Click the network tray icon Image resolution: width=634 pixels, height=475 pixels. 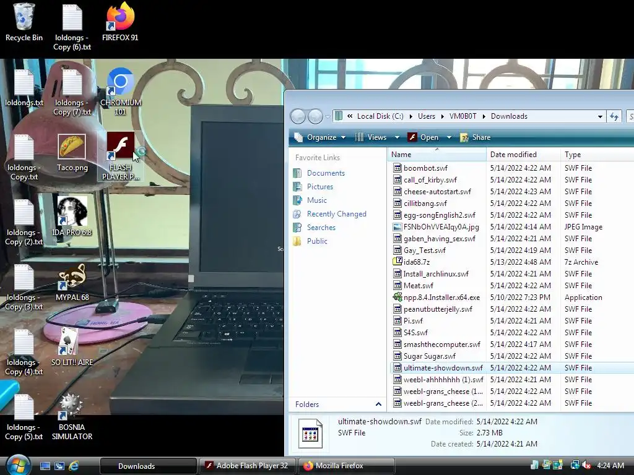coord(575,465)
